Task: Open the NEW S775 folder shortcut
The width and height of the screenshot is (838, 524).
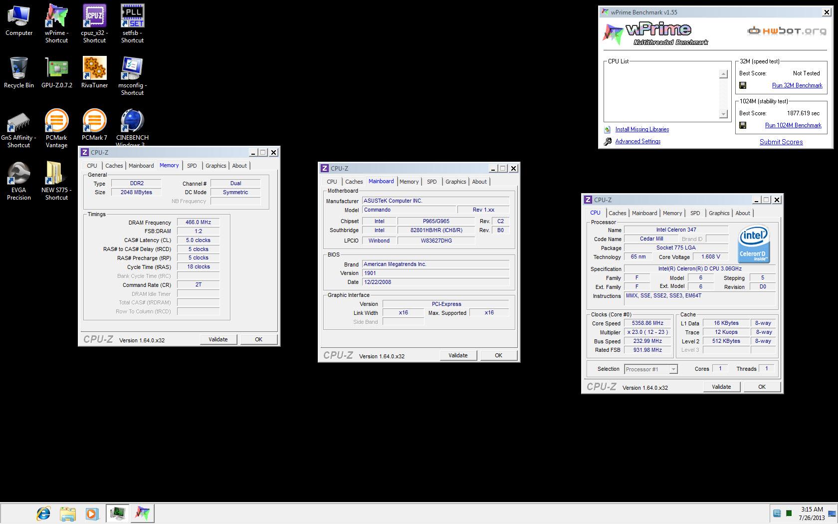Action: click(56, 181)
